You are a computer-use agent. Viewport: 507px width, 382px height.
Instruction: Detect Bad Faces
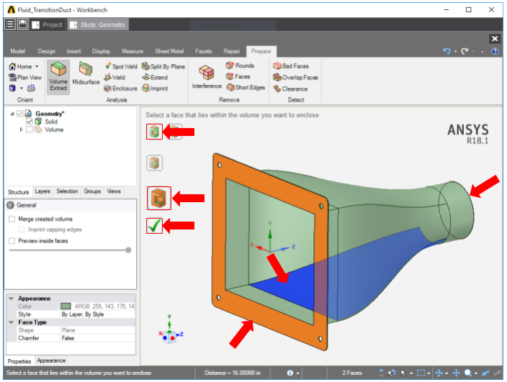pos(291,66)
